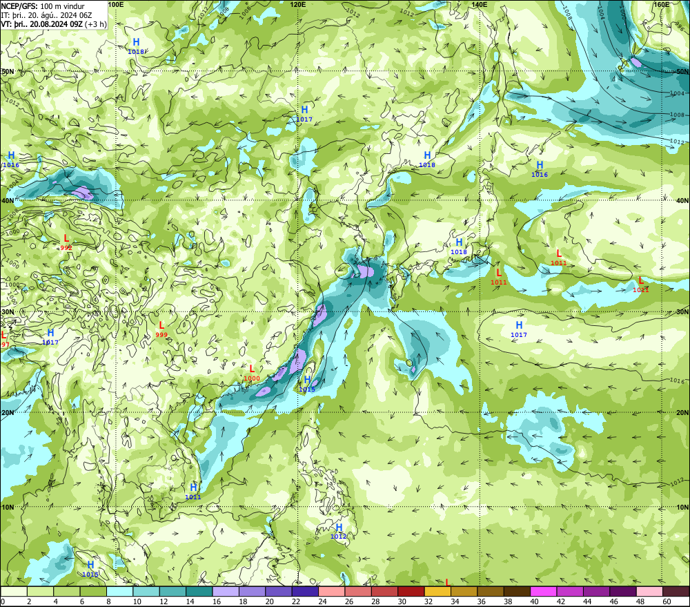Click the left-edge 30N latitude label
The height and width of the screenshot is (607, 690).
pyautogui.click(x=8, y=312)
